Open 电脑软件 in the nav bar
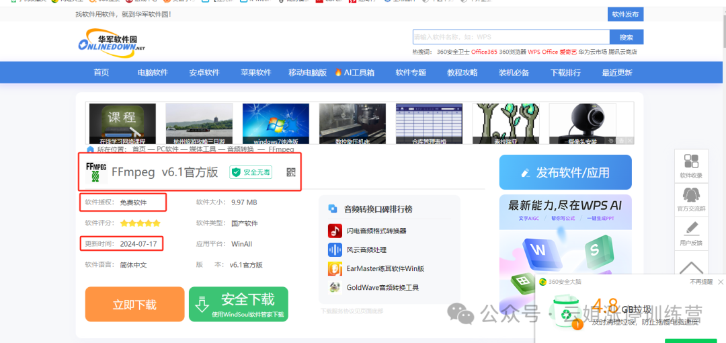 (153, 73)
